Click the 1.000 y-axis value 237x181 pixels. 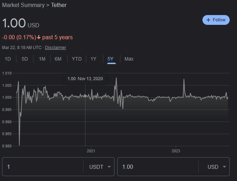(x=7, y=97)
